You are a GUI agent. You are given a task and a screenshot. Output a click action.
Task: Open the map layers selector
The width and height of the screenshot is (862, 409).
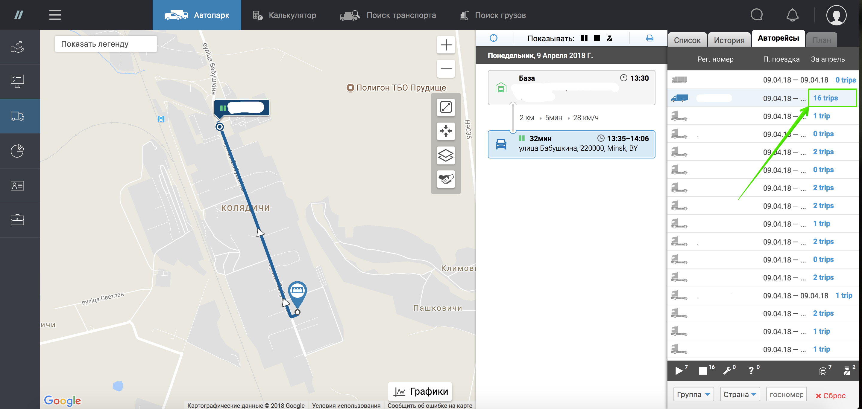pyautogui.click(x=446, y=155)
